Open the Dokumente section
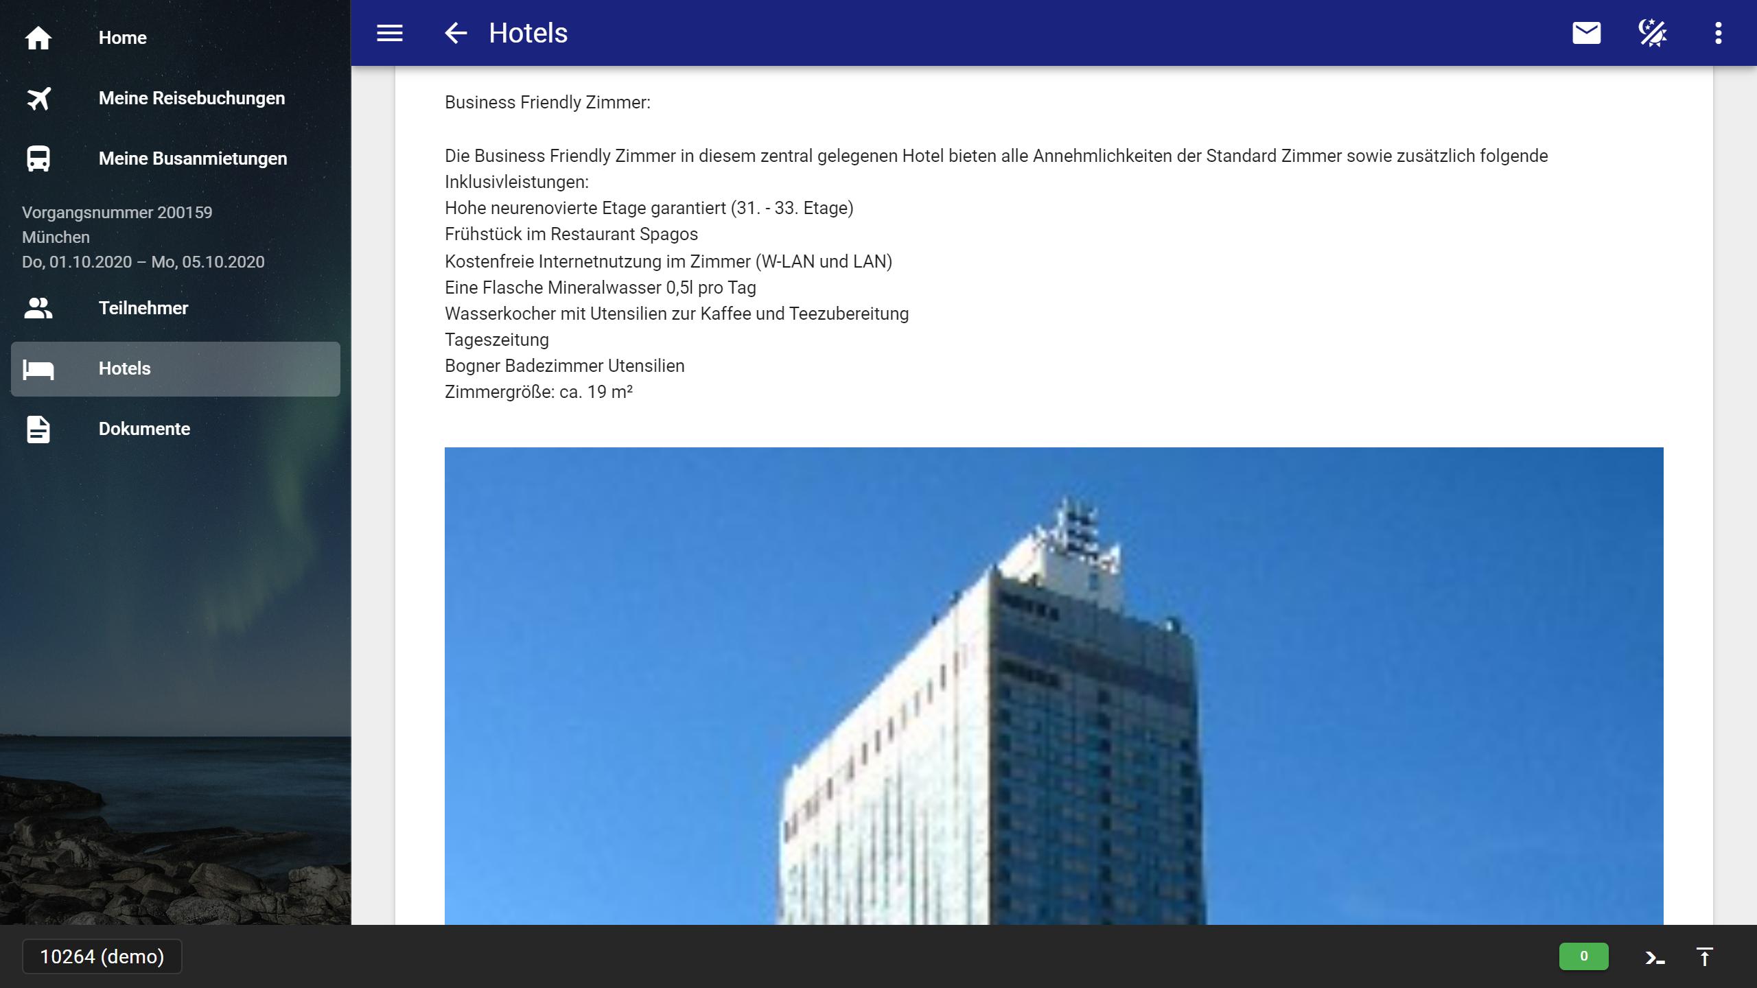Viewport: 1757px width, 988px height. (x=176, y=430)
